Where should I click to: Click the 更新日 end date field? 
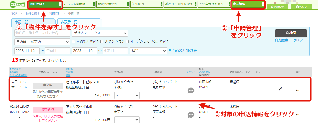(115, 51)
